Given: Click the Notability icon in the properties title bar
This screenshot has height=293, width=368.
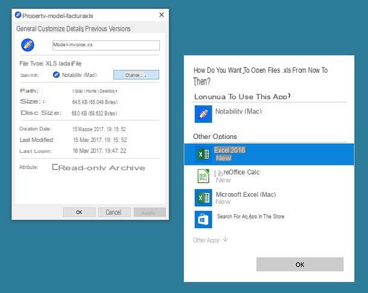Looking at the screenshot, I should tap(18, 15).
